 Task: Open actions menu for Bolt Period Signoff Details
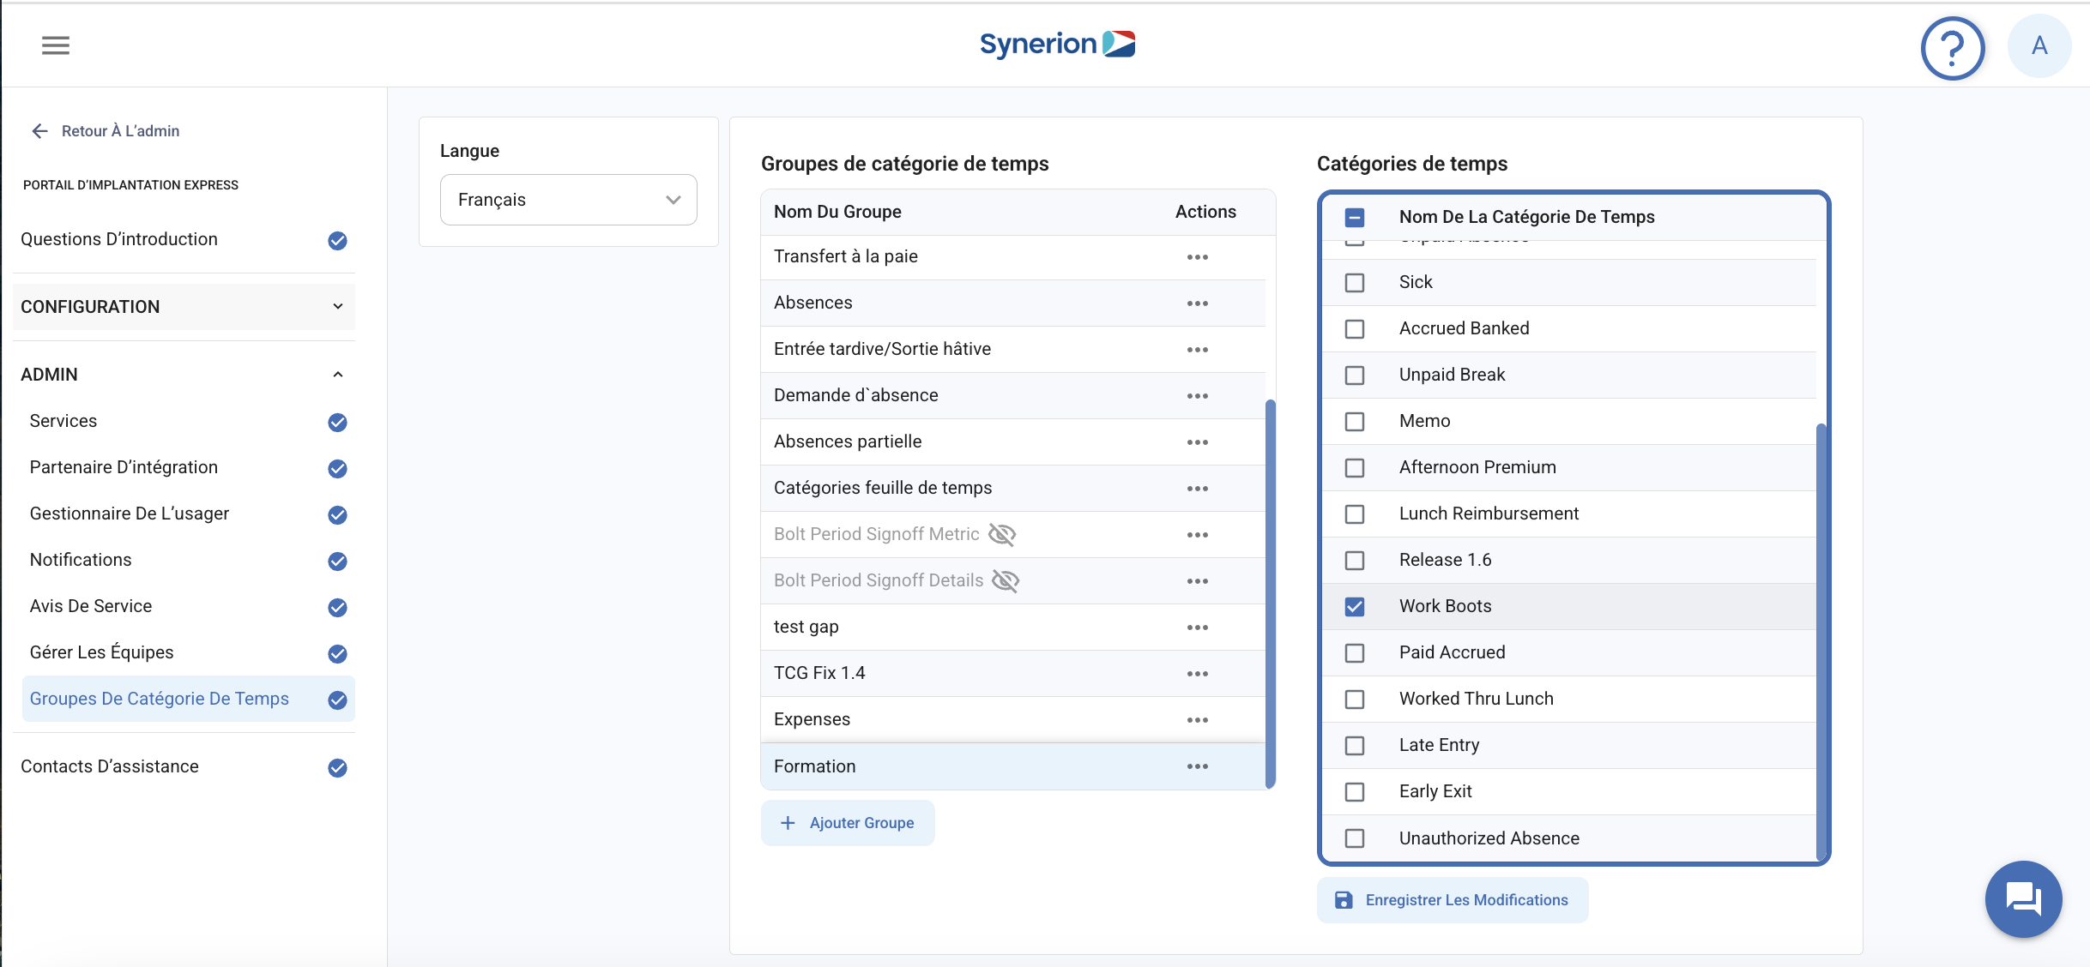[1198, 581]
